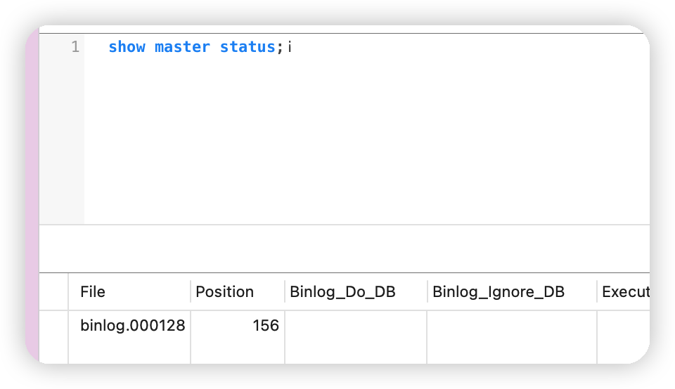Viewport: 675px width, 389px height.
Task: Click the "status" keyword in the query
Action: [247, 46]
